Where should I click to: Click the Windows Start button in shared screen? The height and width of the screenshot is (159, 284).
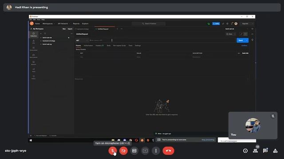(x=31, y=140)
